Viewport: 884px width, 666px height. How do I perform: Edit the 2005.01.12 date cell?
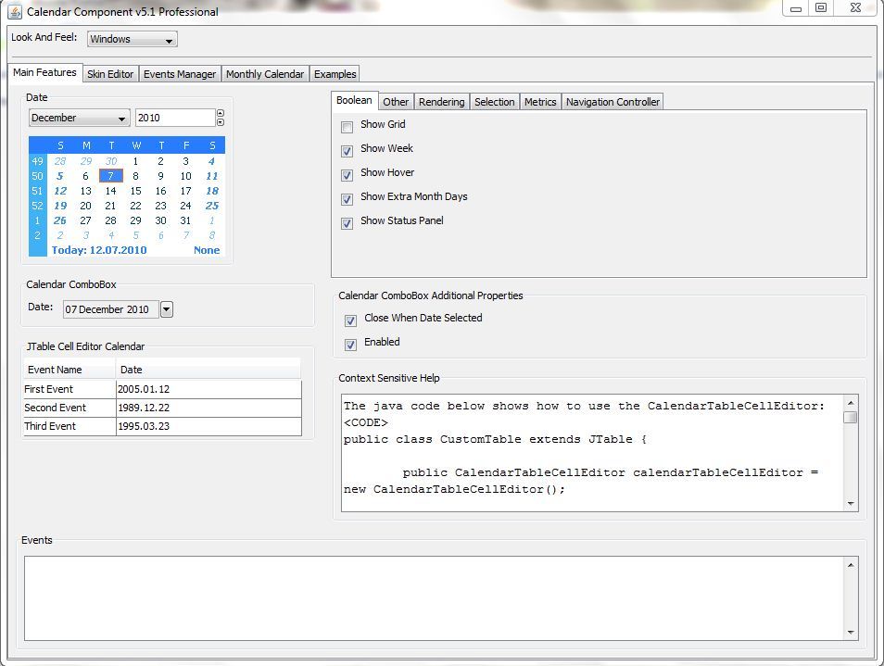pyautogui.click(x=208, y=389)
